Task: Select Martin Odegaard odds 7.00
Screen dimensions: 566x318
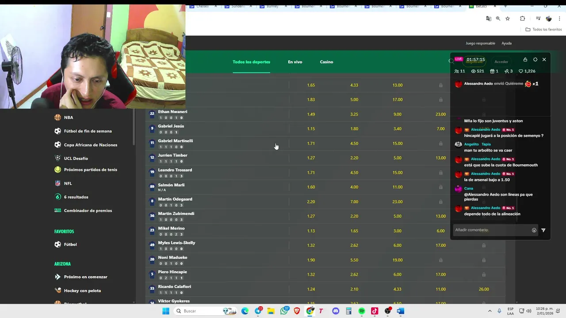Action: pyautogui.click(x=354, y=202)
